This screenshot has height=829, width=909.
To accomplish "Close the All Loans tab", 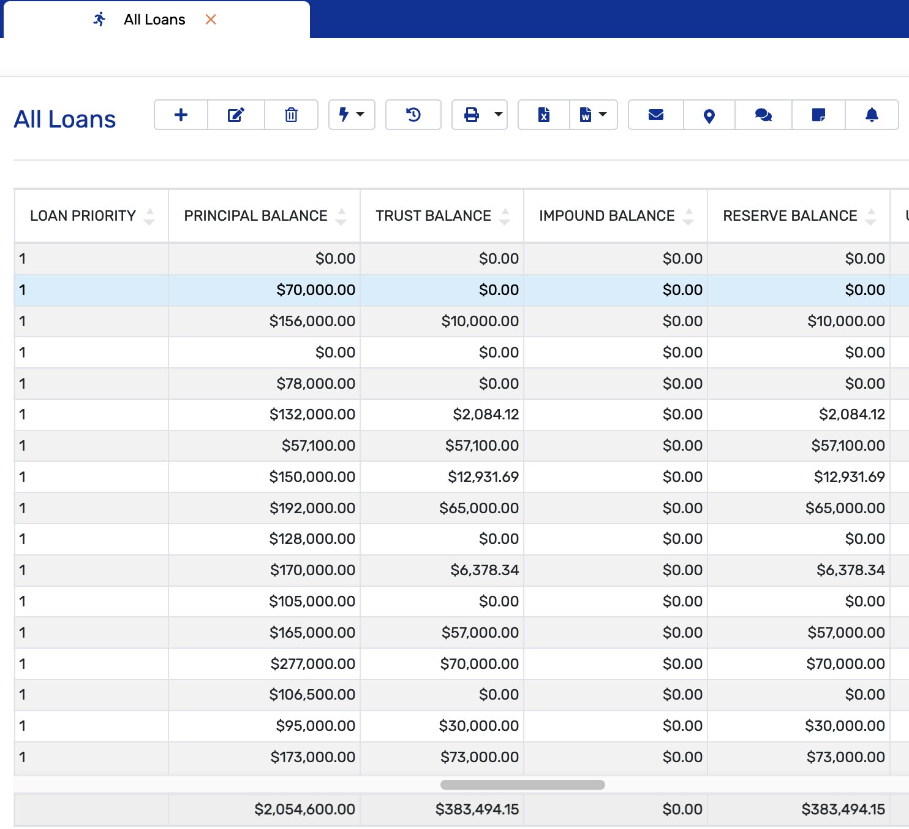I will tap(211, 19).
